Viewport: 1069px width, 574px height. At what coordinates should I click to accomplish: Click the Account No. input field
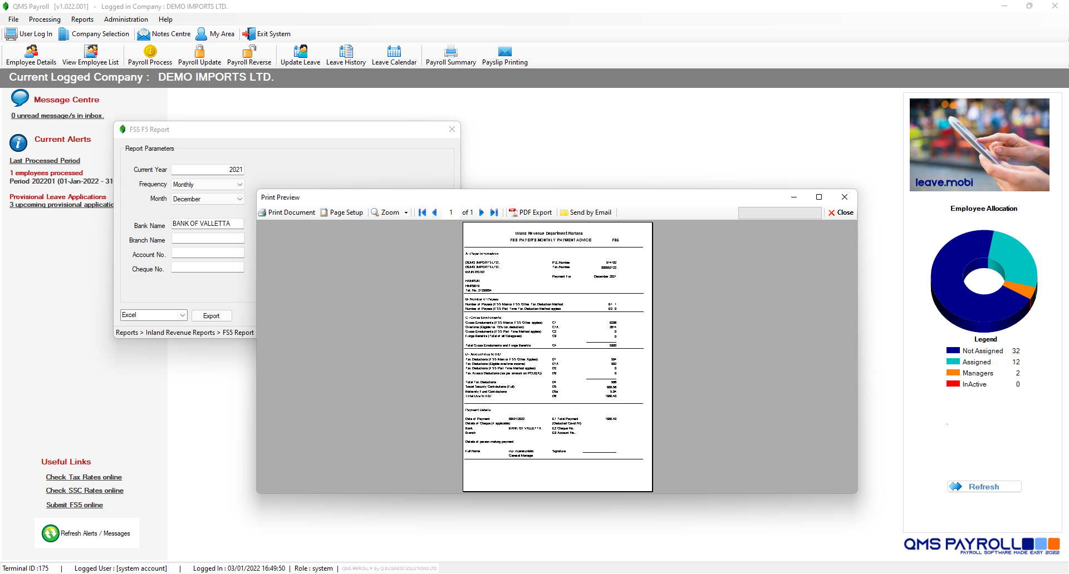208,253
